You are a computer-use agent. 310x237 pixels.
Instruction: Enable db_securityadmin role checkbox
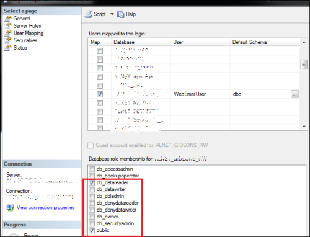92,224
